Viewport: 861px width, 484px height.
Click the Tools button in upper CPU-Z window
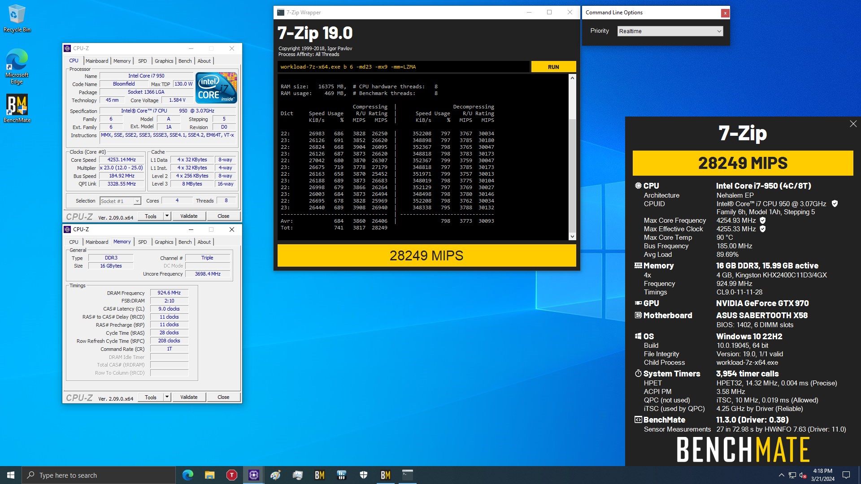click(x=151, y=216)
